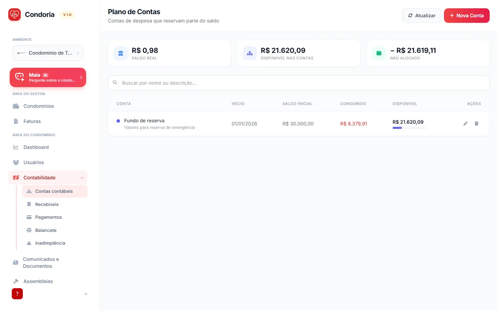Click the initial balance R$ 30.000,00
This screenshot has width=498, height=311.
click(x=298, y=124)
